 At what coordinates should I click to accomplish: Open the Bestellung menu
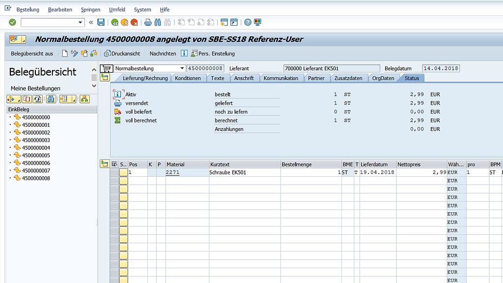click(28, 10)
